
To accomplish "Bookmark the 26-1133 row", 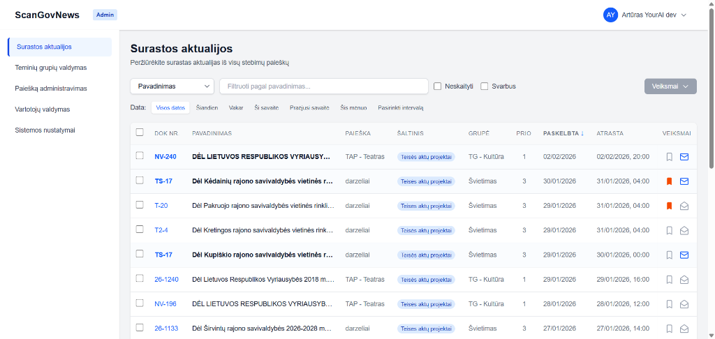I will coord(670,329).
